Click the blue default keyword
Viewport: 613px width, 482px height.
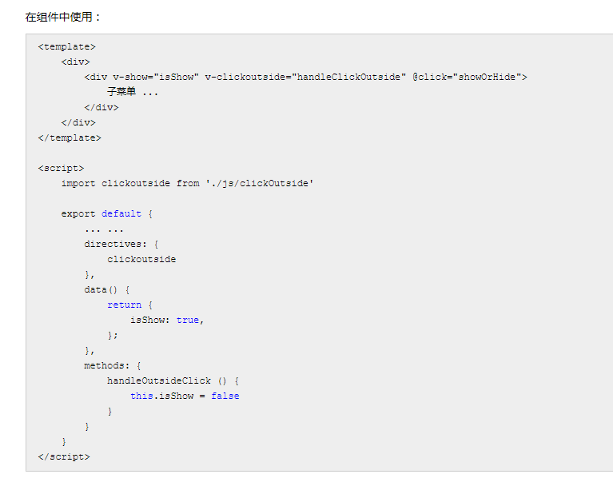[121, 213]
